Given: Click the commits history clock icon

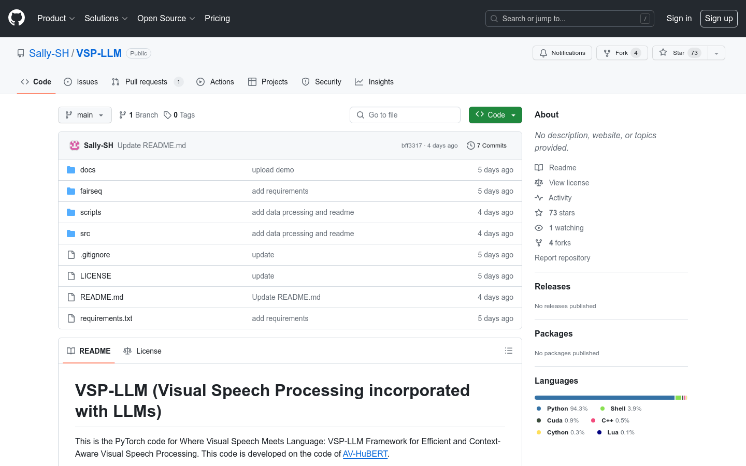Looking at the screenshot, I should click(470, 145).
